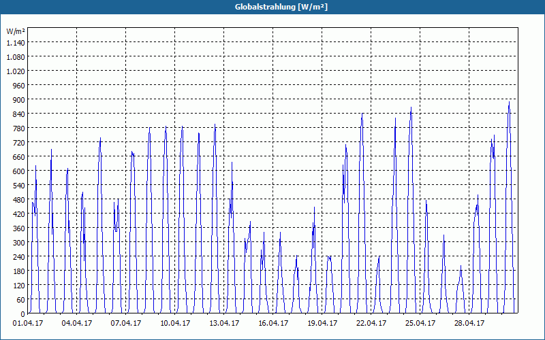Click the 660 y-axis label
This screenshot has width=545, height=340.
[19, 157]
